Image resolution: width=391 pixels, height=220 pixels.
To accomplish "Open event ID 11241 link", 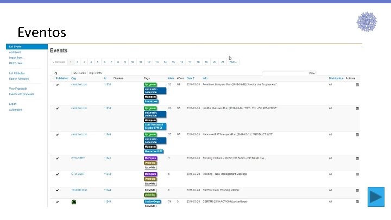I will tap(108, 158).
